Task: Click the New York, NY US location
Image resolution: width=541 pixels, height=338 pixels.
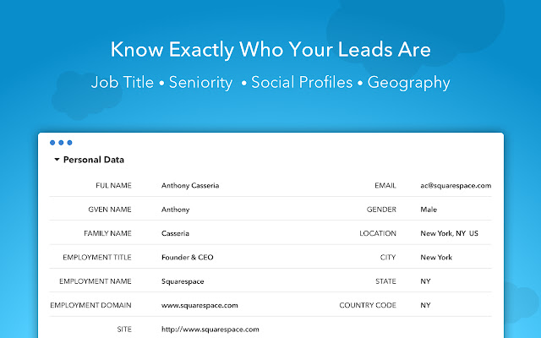Action: tap(449, 233)
